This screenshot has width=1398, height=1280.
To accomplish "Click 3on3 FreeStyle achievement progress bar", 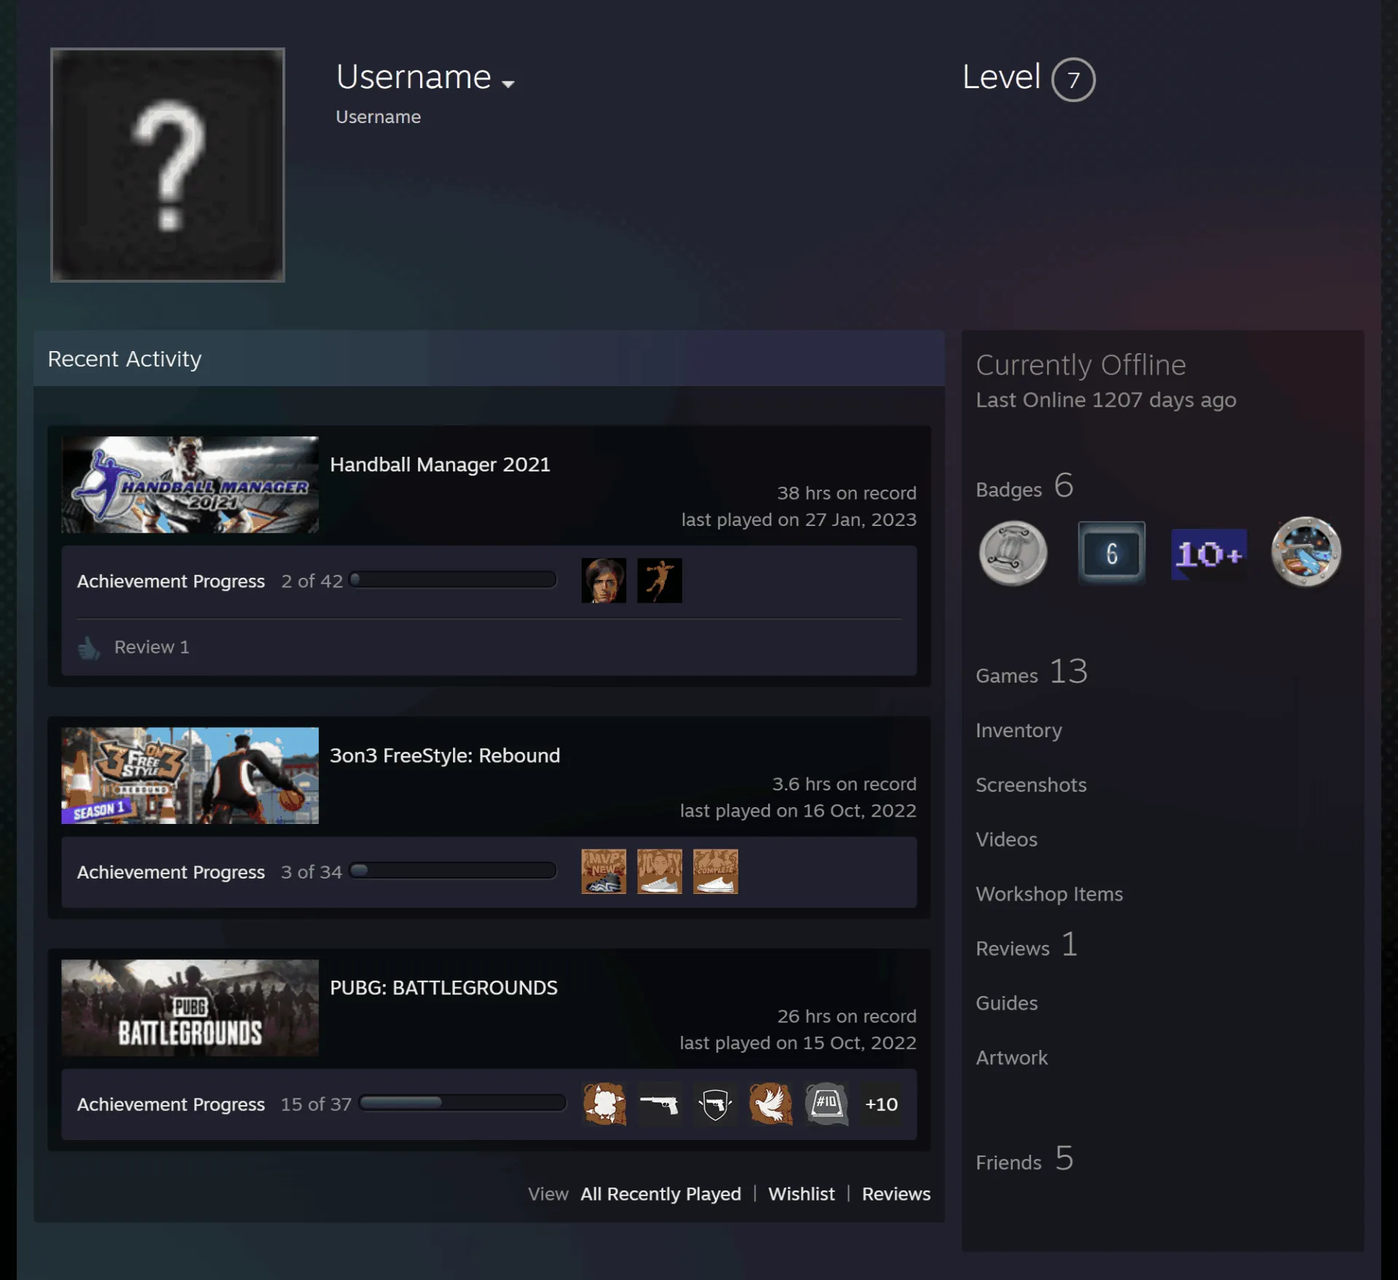I will coord(453,871).
